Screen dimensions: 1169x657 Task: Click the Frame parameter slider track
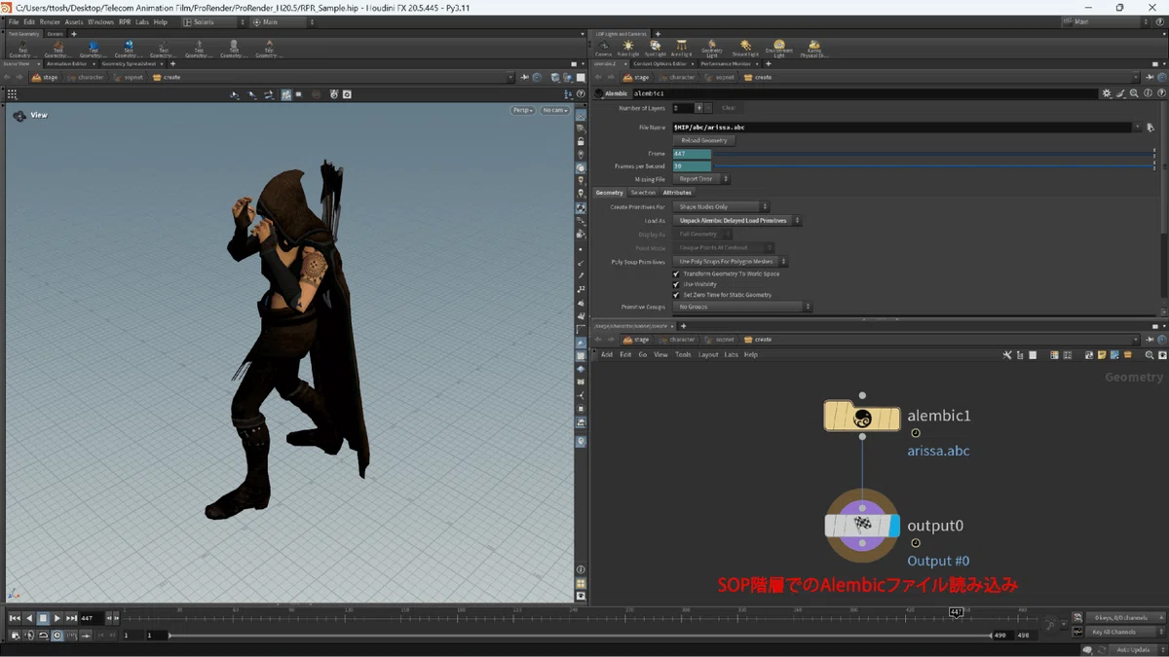(931, 154)
